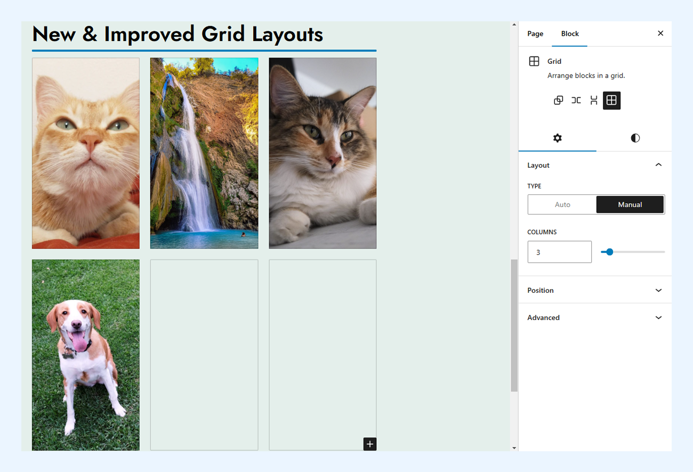Open the Styles half-circle tab
Viewport: 693px width, 472px height.
(x=635, y=138)
